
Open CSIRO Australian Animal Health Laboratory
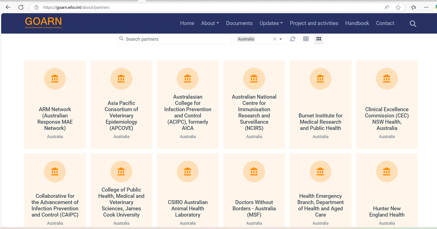(188, 209)
